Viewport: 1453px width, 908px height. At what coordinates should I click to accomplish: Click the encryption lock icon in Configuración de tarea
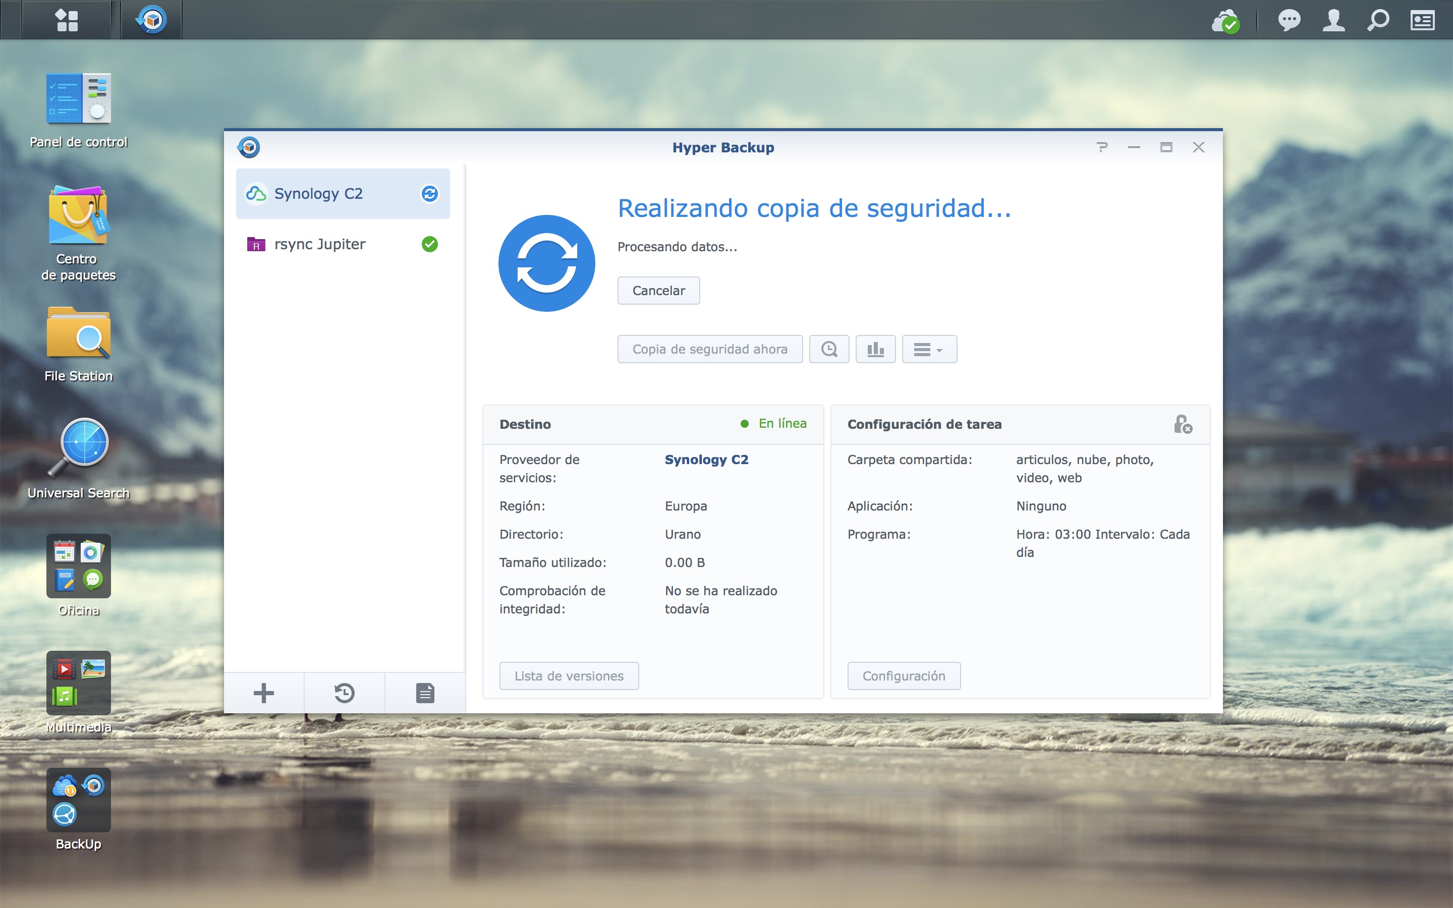[1183, 425]
